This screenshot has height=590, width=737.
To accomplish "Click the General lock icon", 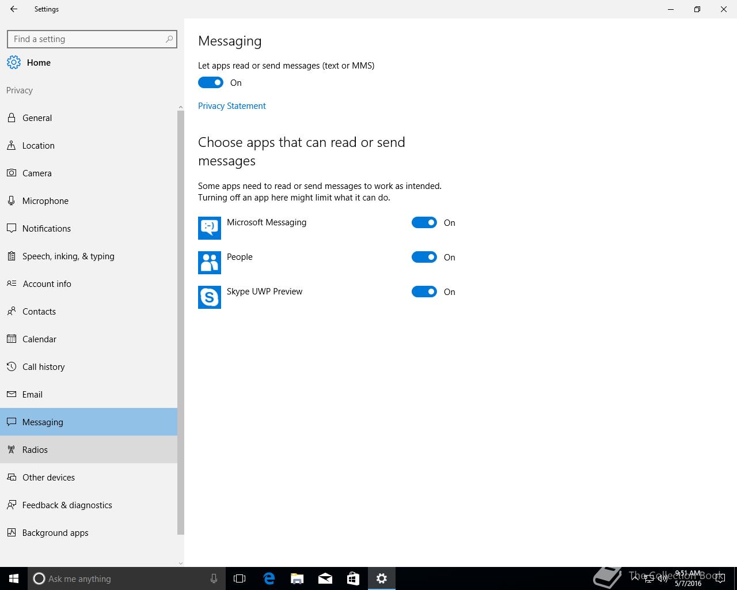I will [x=12, y=118].
